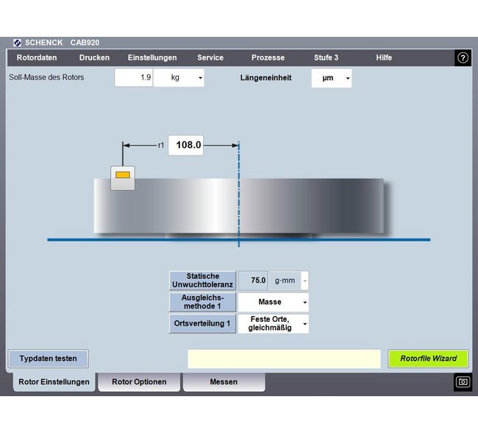478x433 pixels.
Task: Open the Einstellungen menu
Action: pyautogui.click(x=152, y=57)
